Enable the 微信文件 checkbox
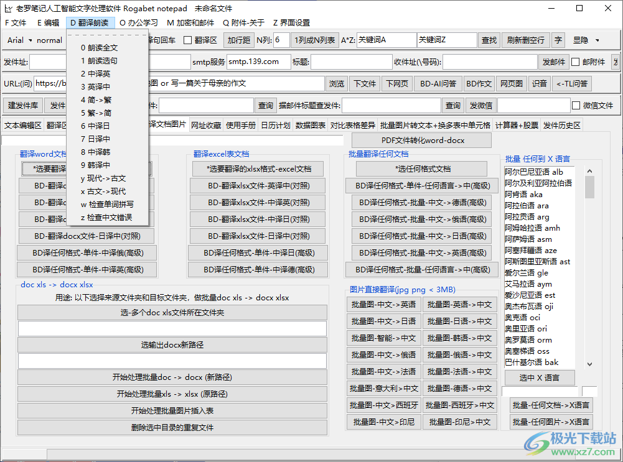This screenshot has width=623, height=462. click(576, 104)
